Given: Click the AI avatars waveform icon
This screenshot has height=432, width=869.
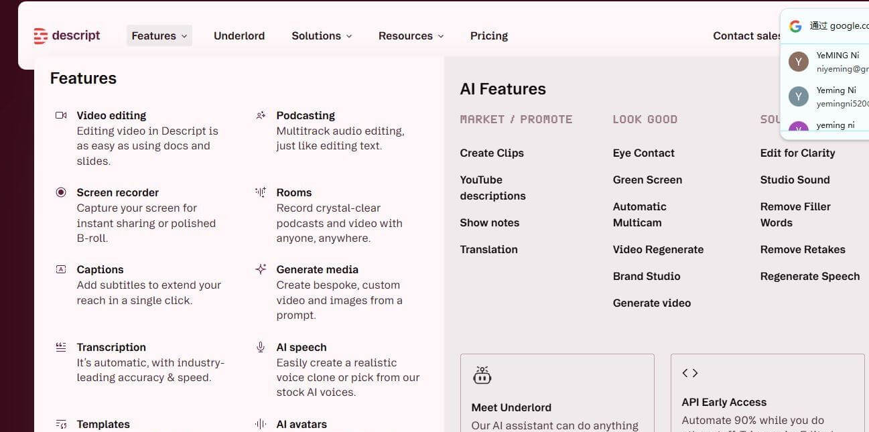Looking at the screenshot, I should coord(261,424).
